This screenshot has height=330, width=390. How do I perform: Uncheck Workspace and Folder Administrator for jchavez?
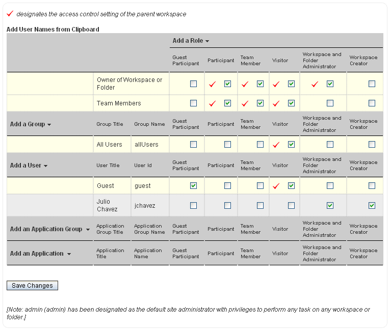coord(330,206)
